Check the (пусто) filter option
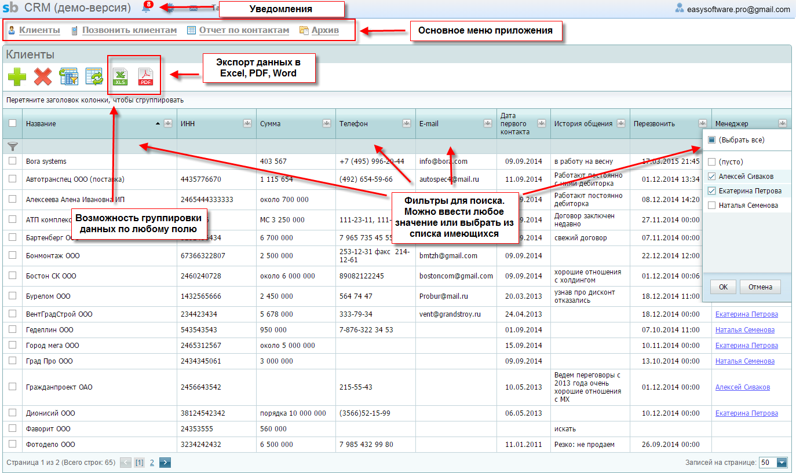This screenshot has height=473, width=796. pyautogui.click(x=712, y=162)
